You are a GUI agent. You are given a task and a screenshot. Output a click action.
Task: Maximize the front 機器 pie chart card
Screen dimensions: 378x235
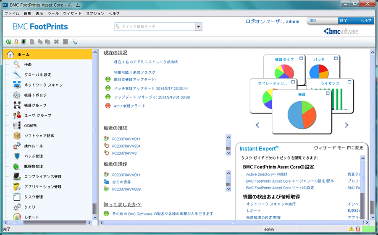(327, 94)
